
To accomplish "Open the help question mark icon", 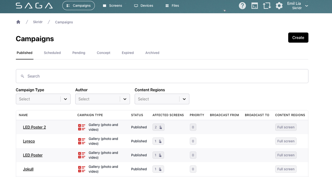I will pyautogui.click(x=242, y=6).
